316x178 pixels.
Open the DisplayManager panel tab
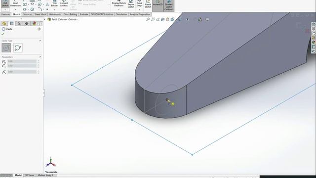click(34, 24)
